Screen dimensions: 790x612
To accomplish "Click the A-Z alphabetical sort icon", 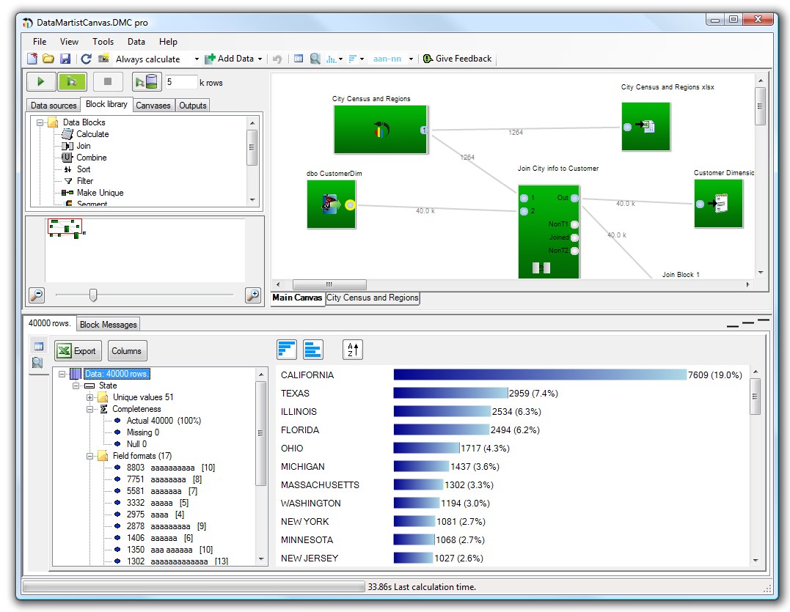I will (x=353, y=350).
